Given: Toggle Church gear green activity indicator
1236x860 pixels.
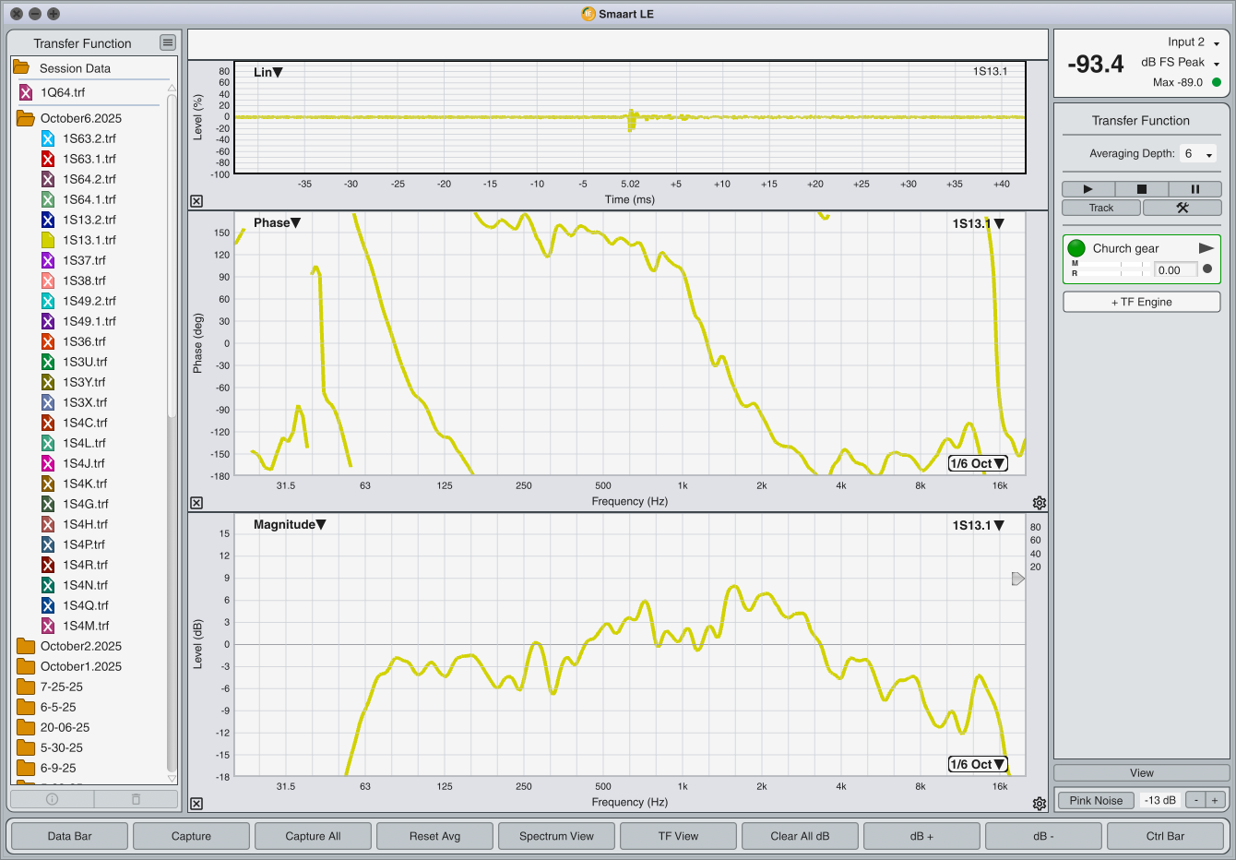Looking at the screenshot, I should 1076,248.
